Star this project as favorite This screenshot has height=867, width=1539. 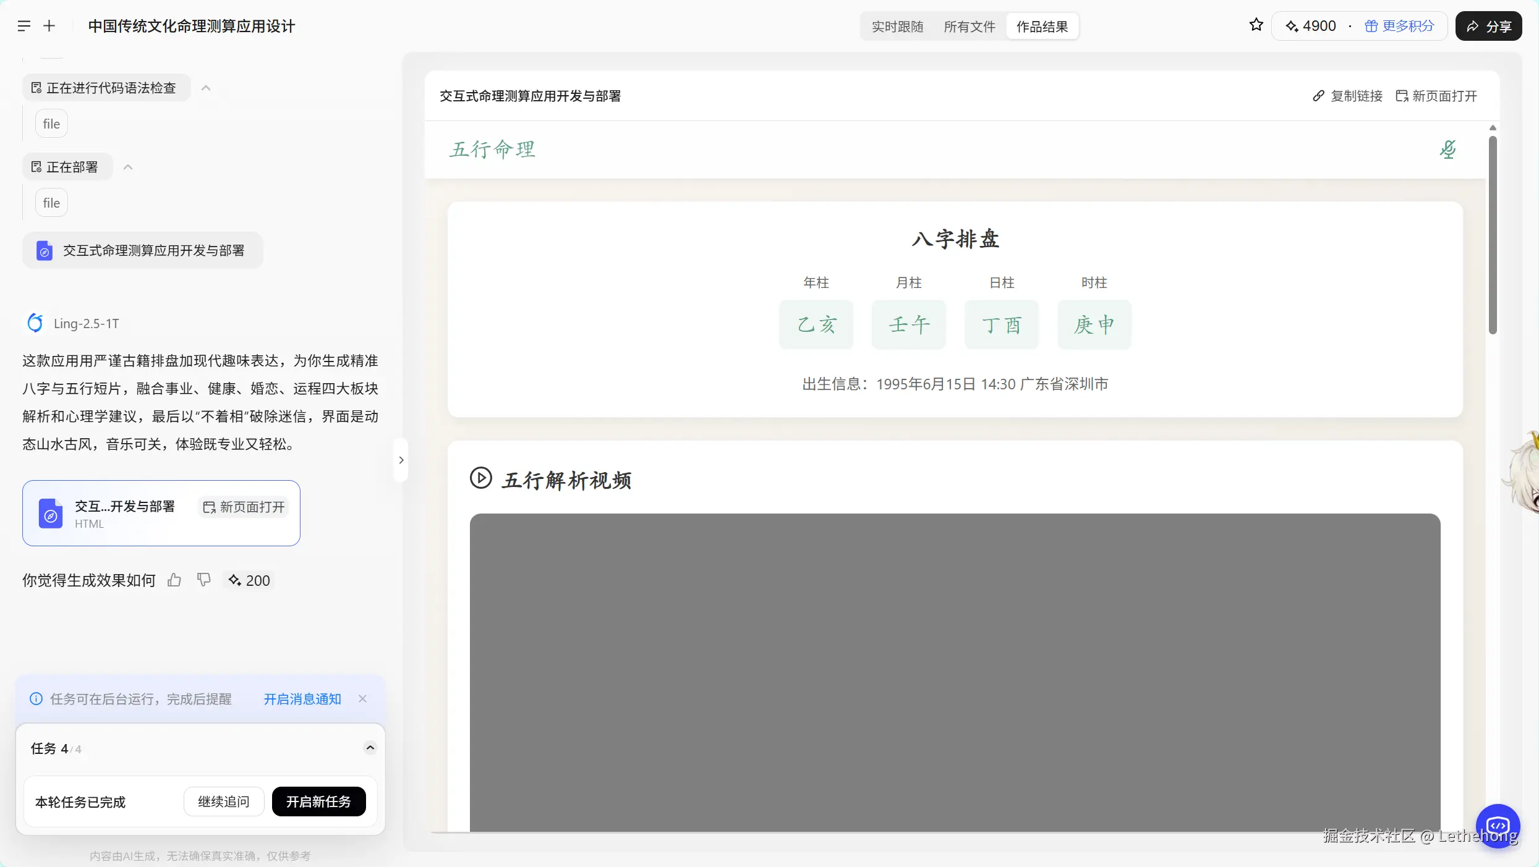click(x=1256, y=25)
